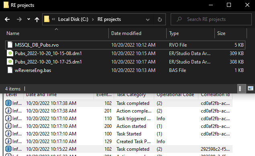The image size is (255, 156).
Task: Select Local Disk (C:) in breadcrumb
Action: point(73,19)
